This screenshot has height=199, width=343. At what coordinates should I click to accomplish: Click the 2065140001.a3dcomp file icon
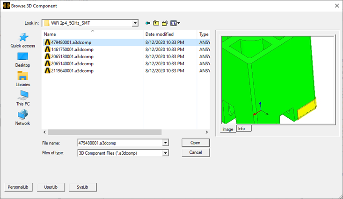(47, 63)
